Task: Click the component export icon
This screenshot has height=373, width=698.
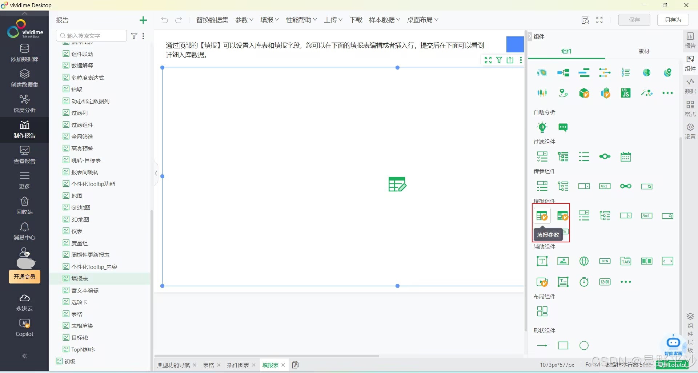Action: tap(510, 60)
